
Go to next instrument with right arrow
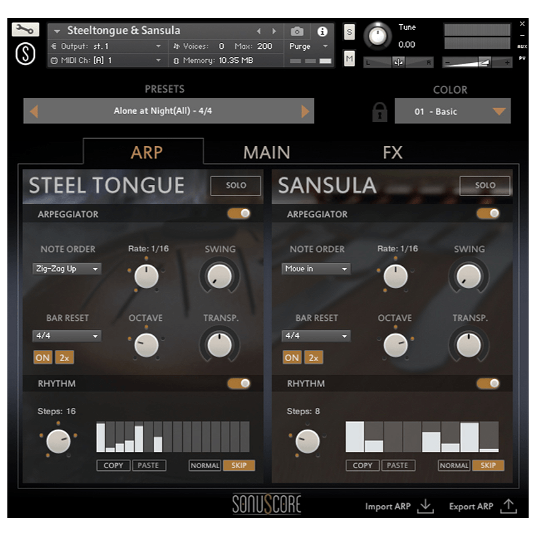click(274, 31)
